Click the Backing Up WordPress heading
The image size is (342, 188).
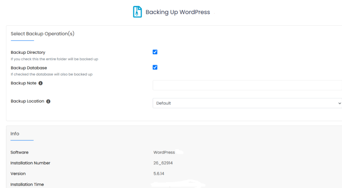pos(178,12)
